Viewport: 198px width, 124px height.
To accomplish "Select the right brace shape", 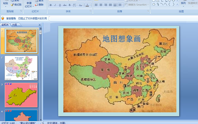I will (x=173, y=4).
